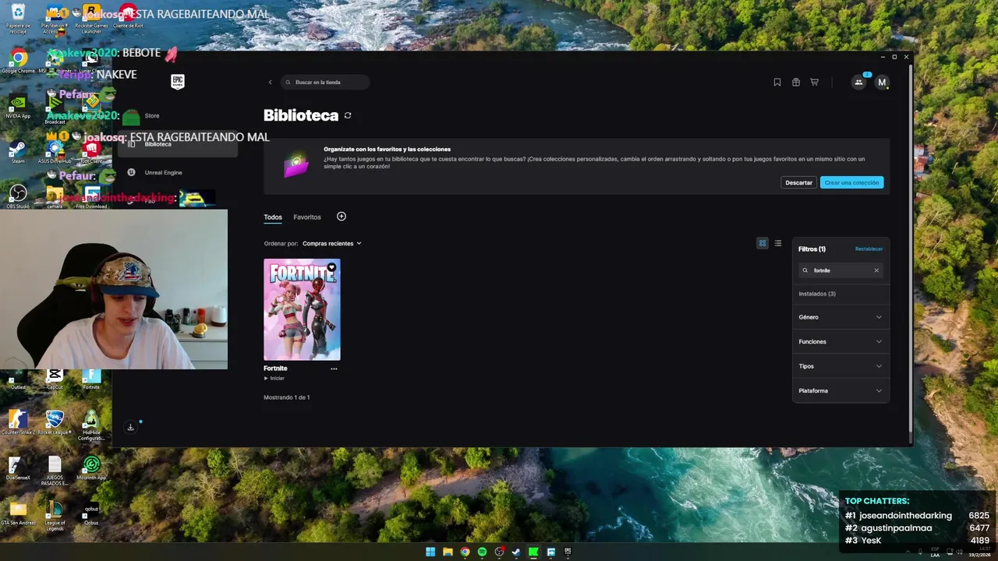Select the Steam desktop icon

tap(18, 151)
